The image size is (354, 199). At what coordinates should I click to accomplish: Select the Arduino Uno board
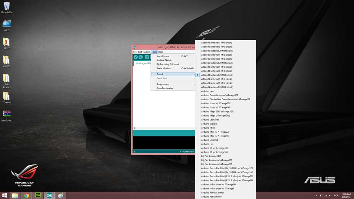pyautogui.click(x=225, y=91)
